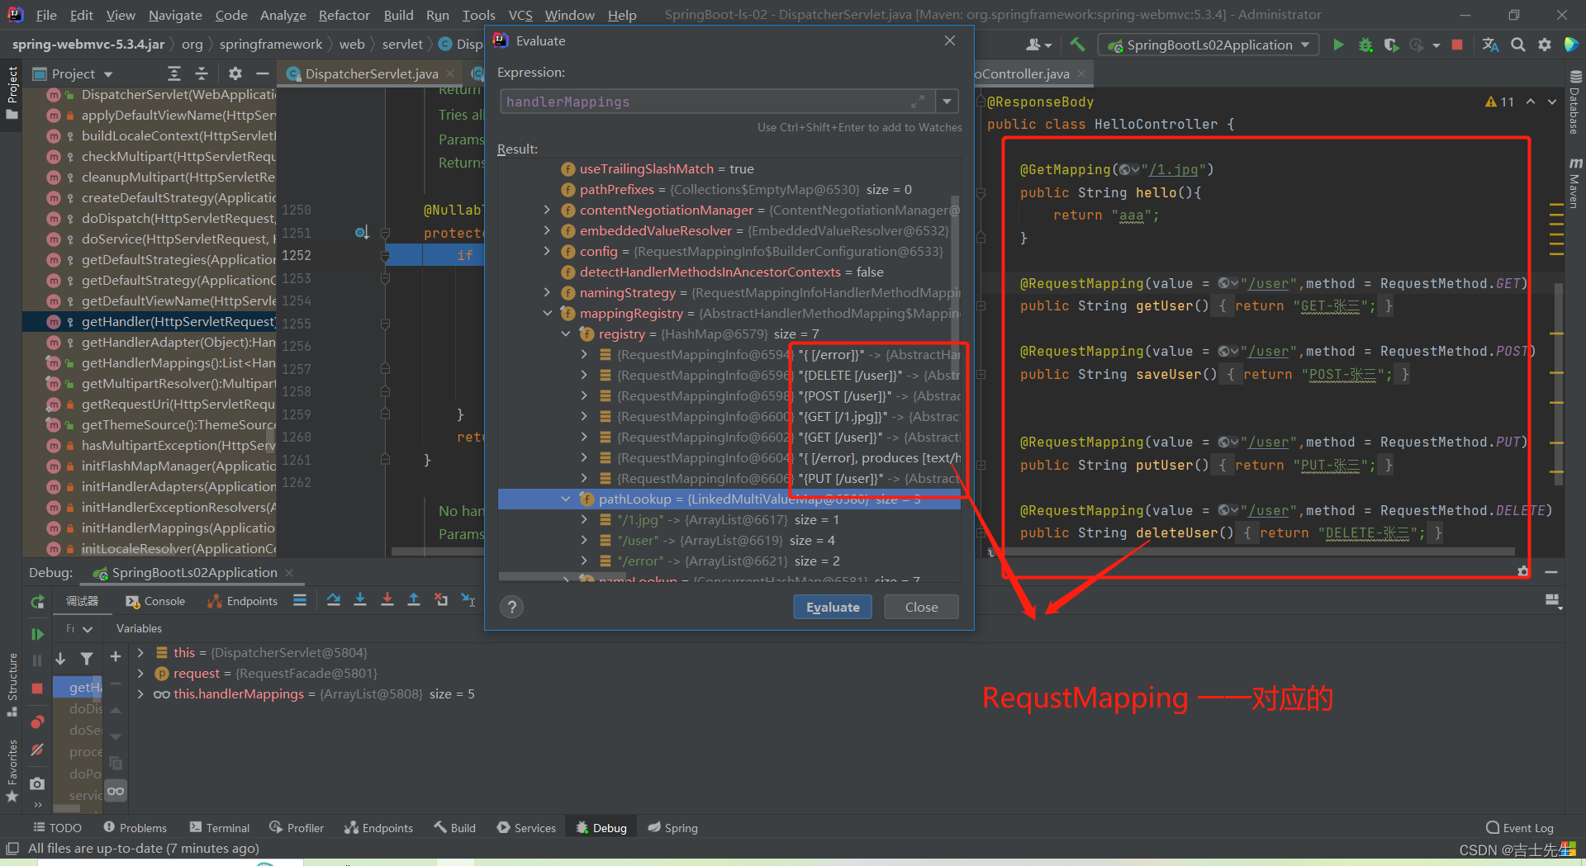Open the Refactor menu

[344, 15]
